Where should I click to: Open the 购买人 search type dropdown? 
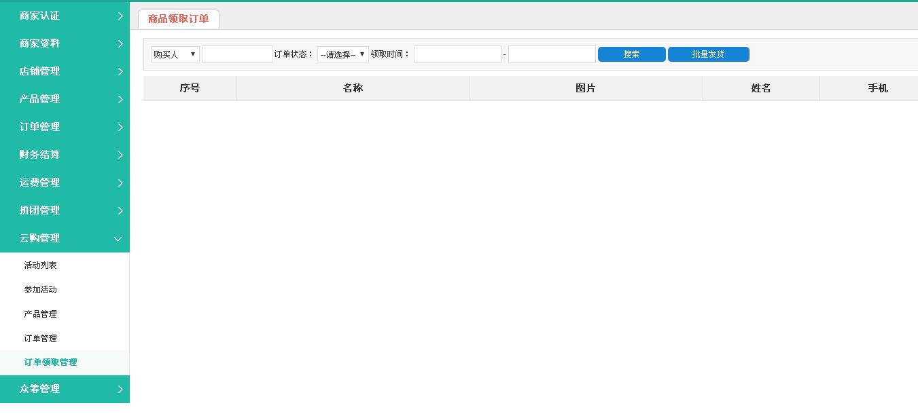[x=175, y=54]
